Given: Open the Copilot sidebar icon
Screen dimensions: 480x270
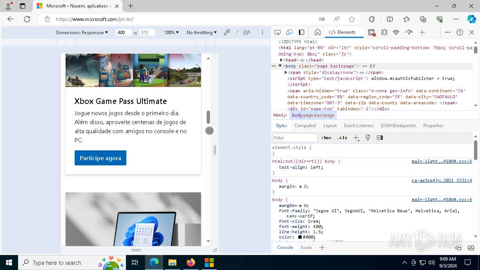Looking at the screenshot, I should [471, 19].
